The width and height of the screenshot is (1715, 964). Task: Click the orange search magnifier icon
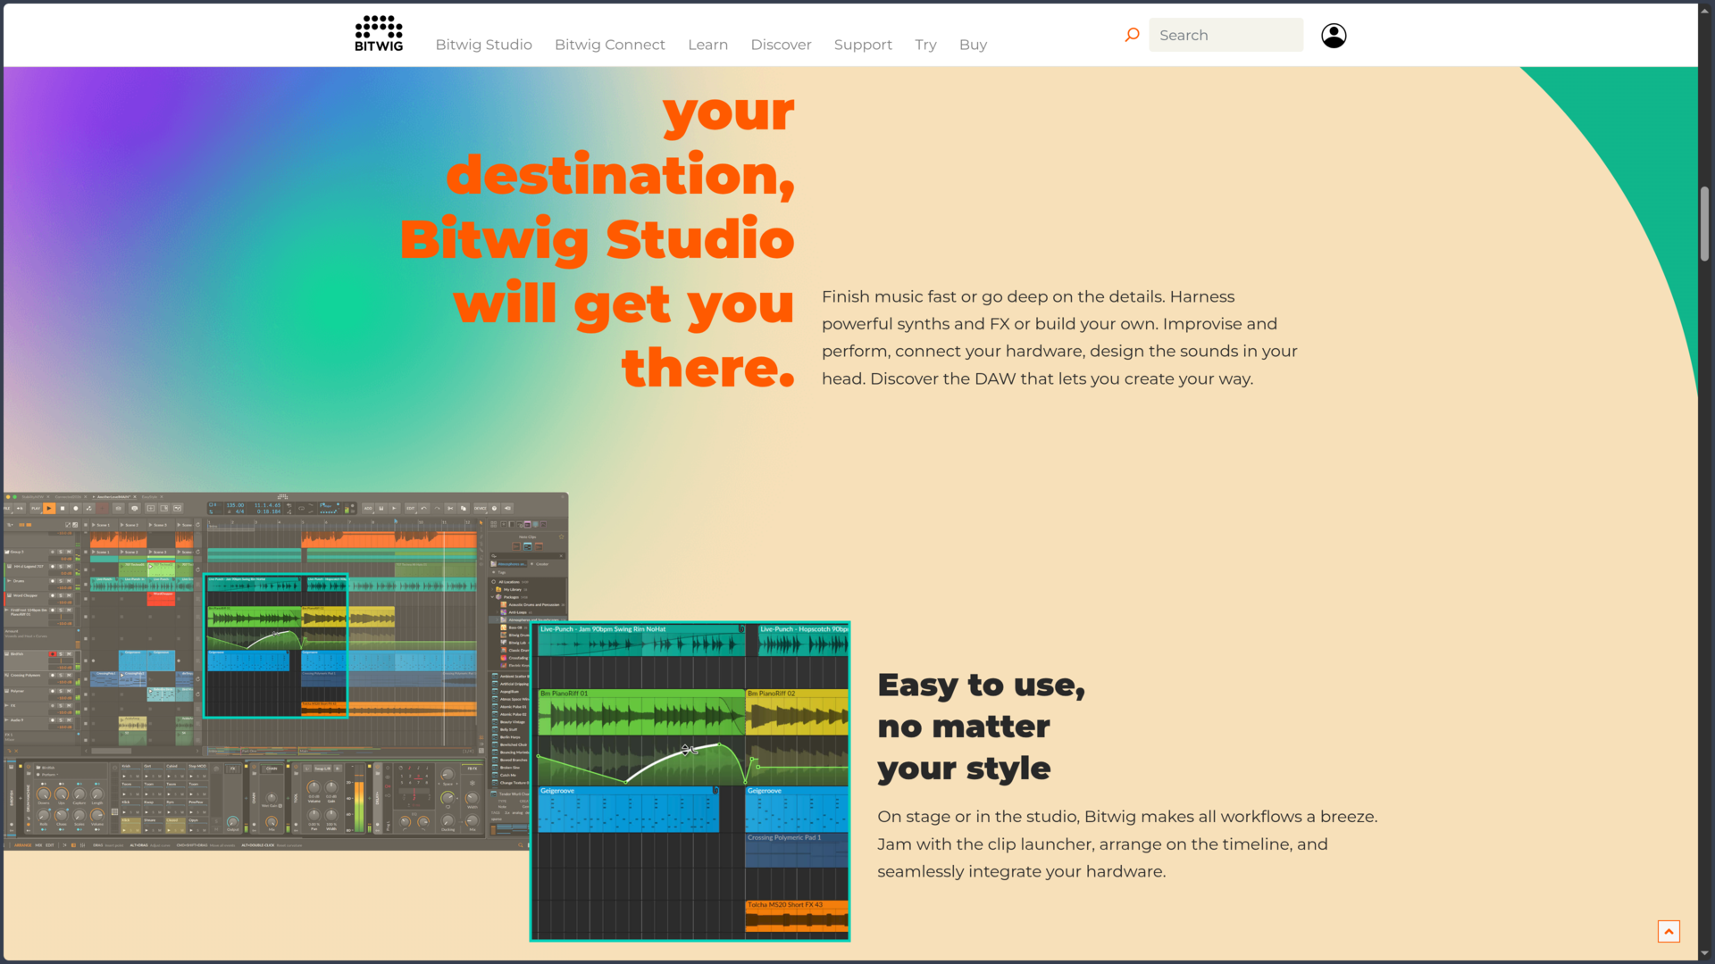click(x=1132, y=35)
